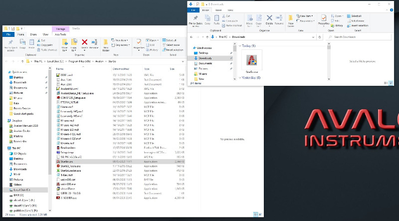Switch to details view in Downloads window
This screenshot has width=399, height=221.
pos(386,83)
